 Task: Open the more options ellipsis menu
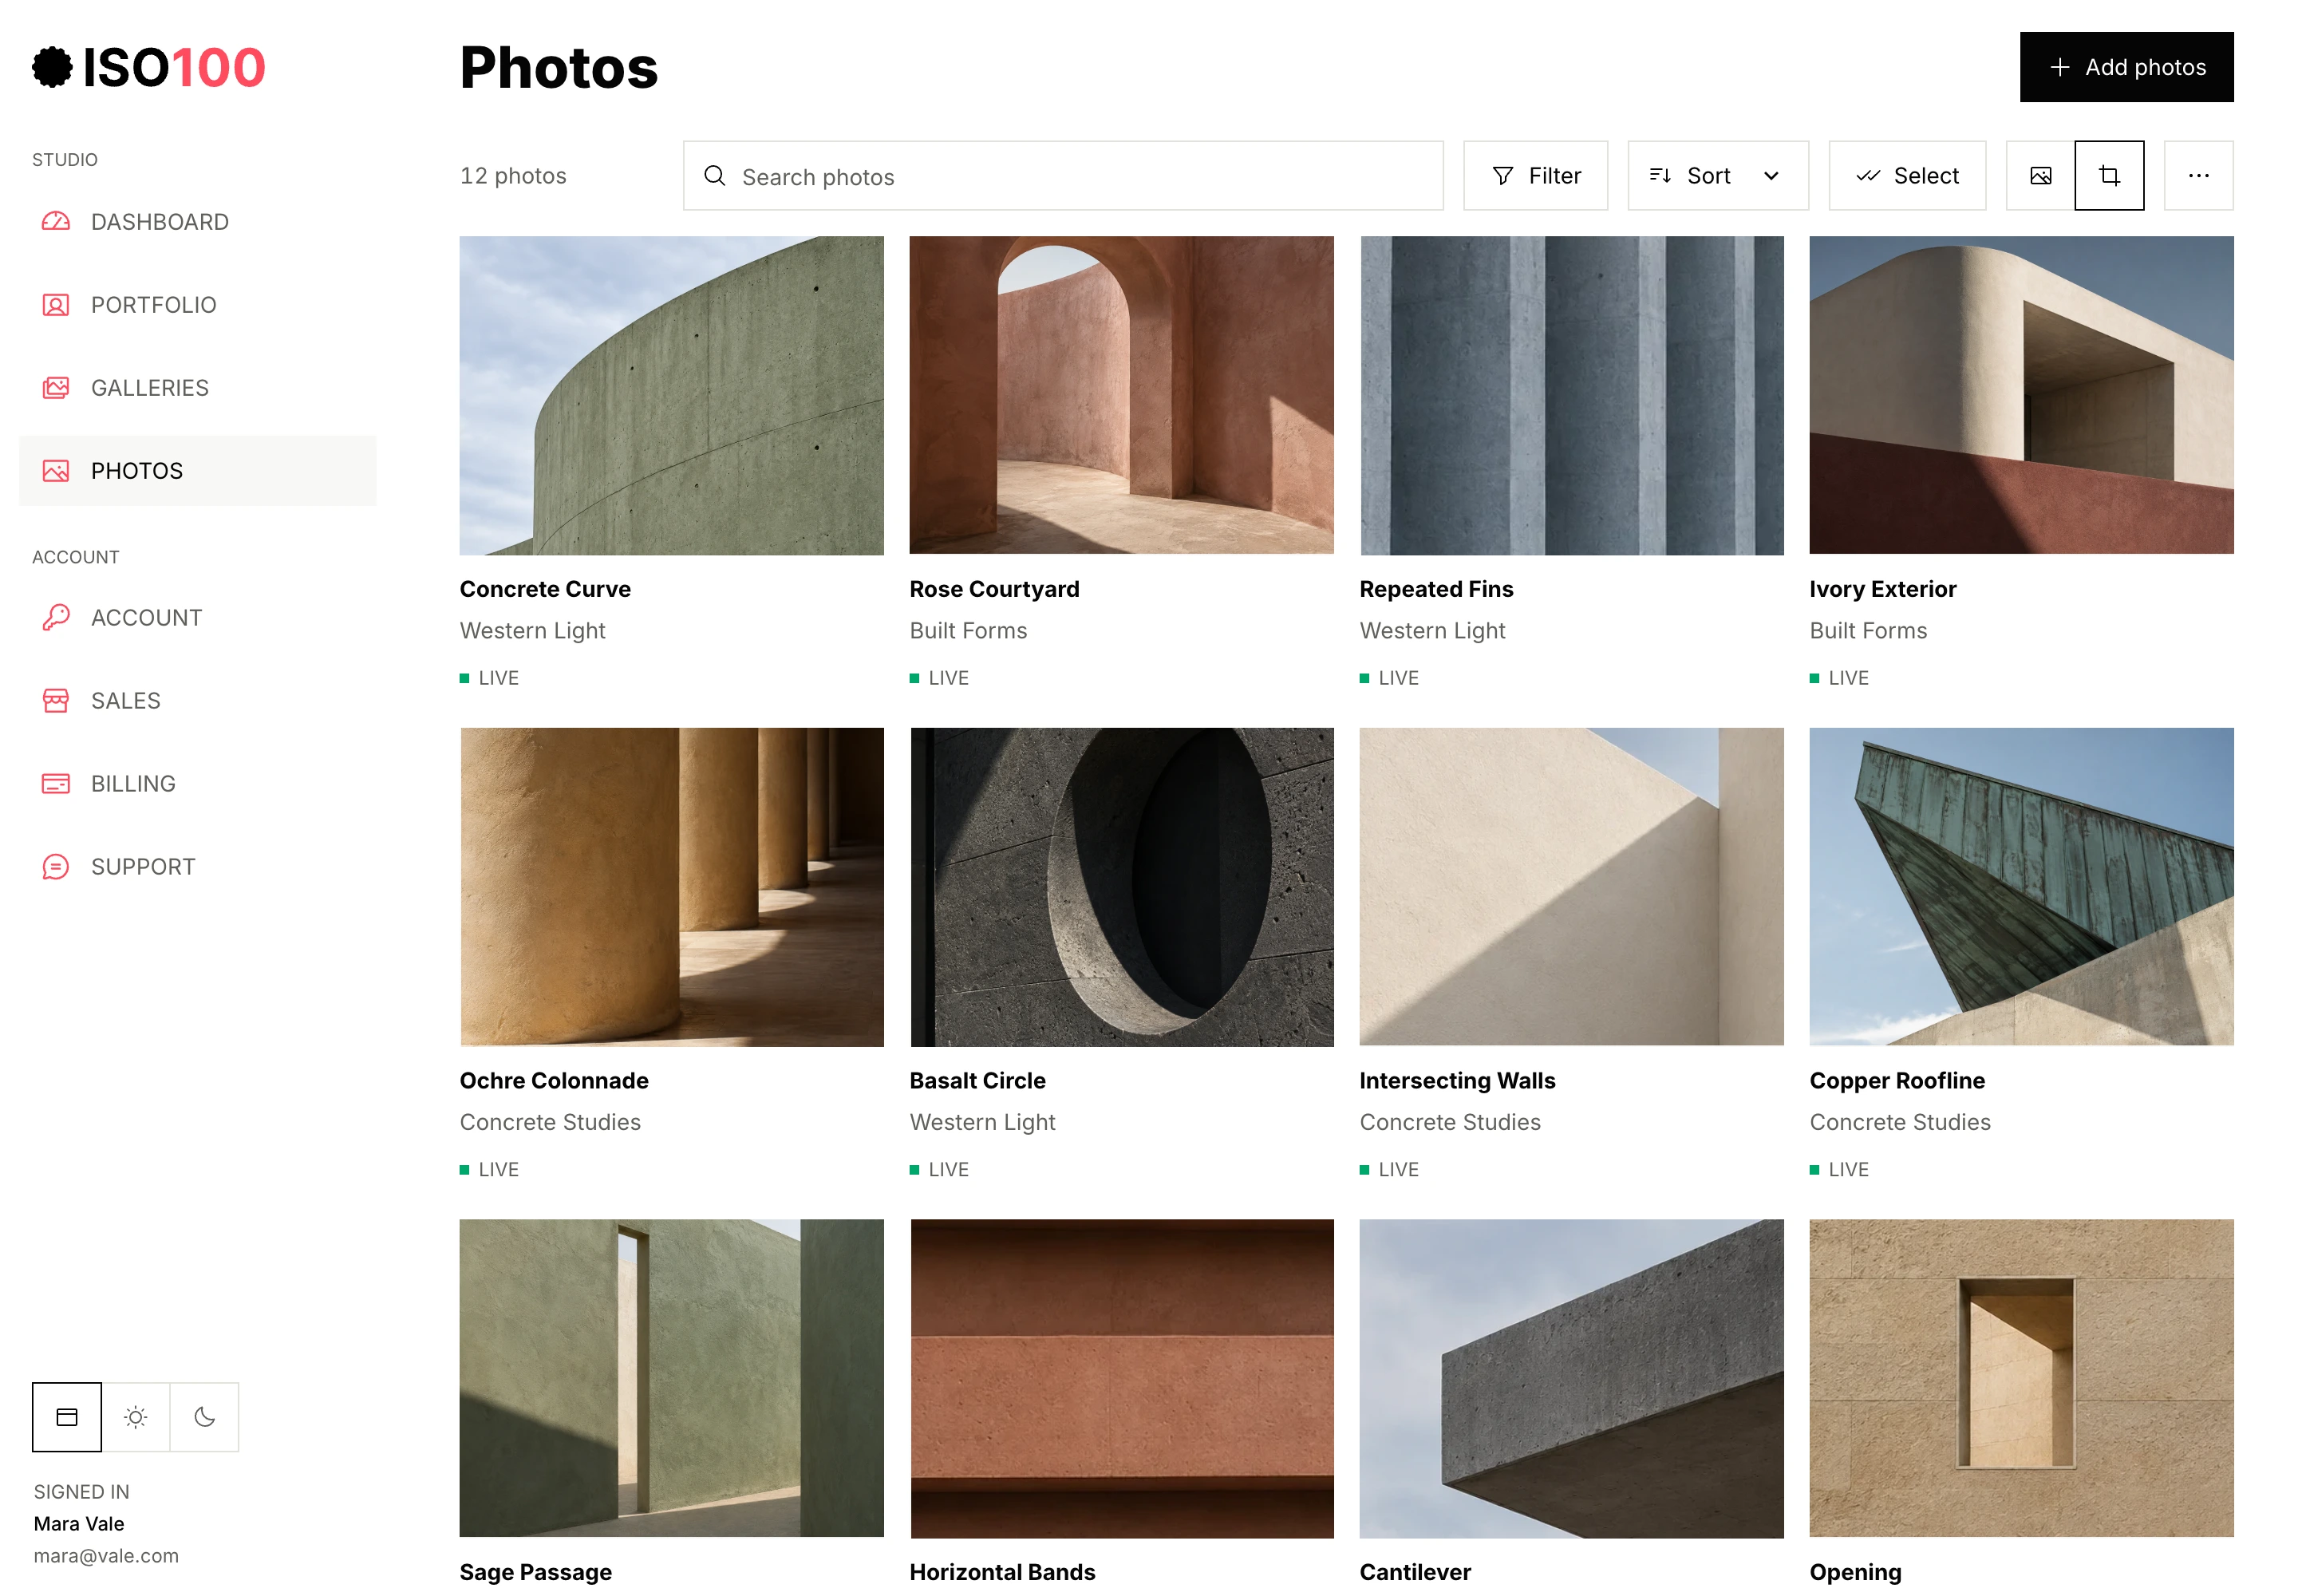2198,176
